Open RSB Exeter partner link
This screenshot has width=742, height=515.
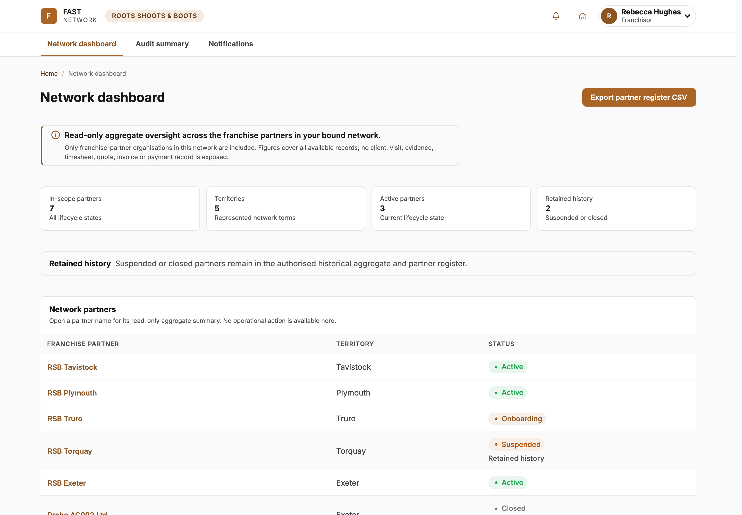(67, 483)
